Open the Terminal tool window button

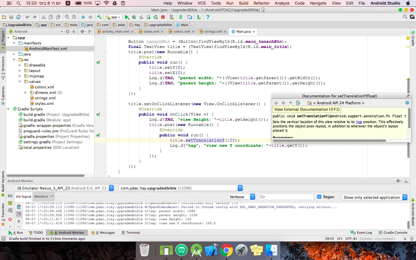coord(131,233)
